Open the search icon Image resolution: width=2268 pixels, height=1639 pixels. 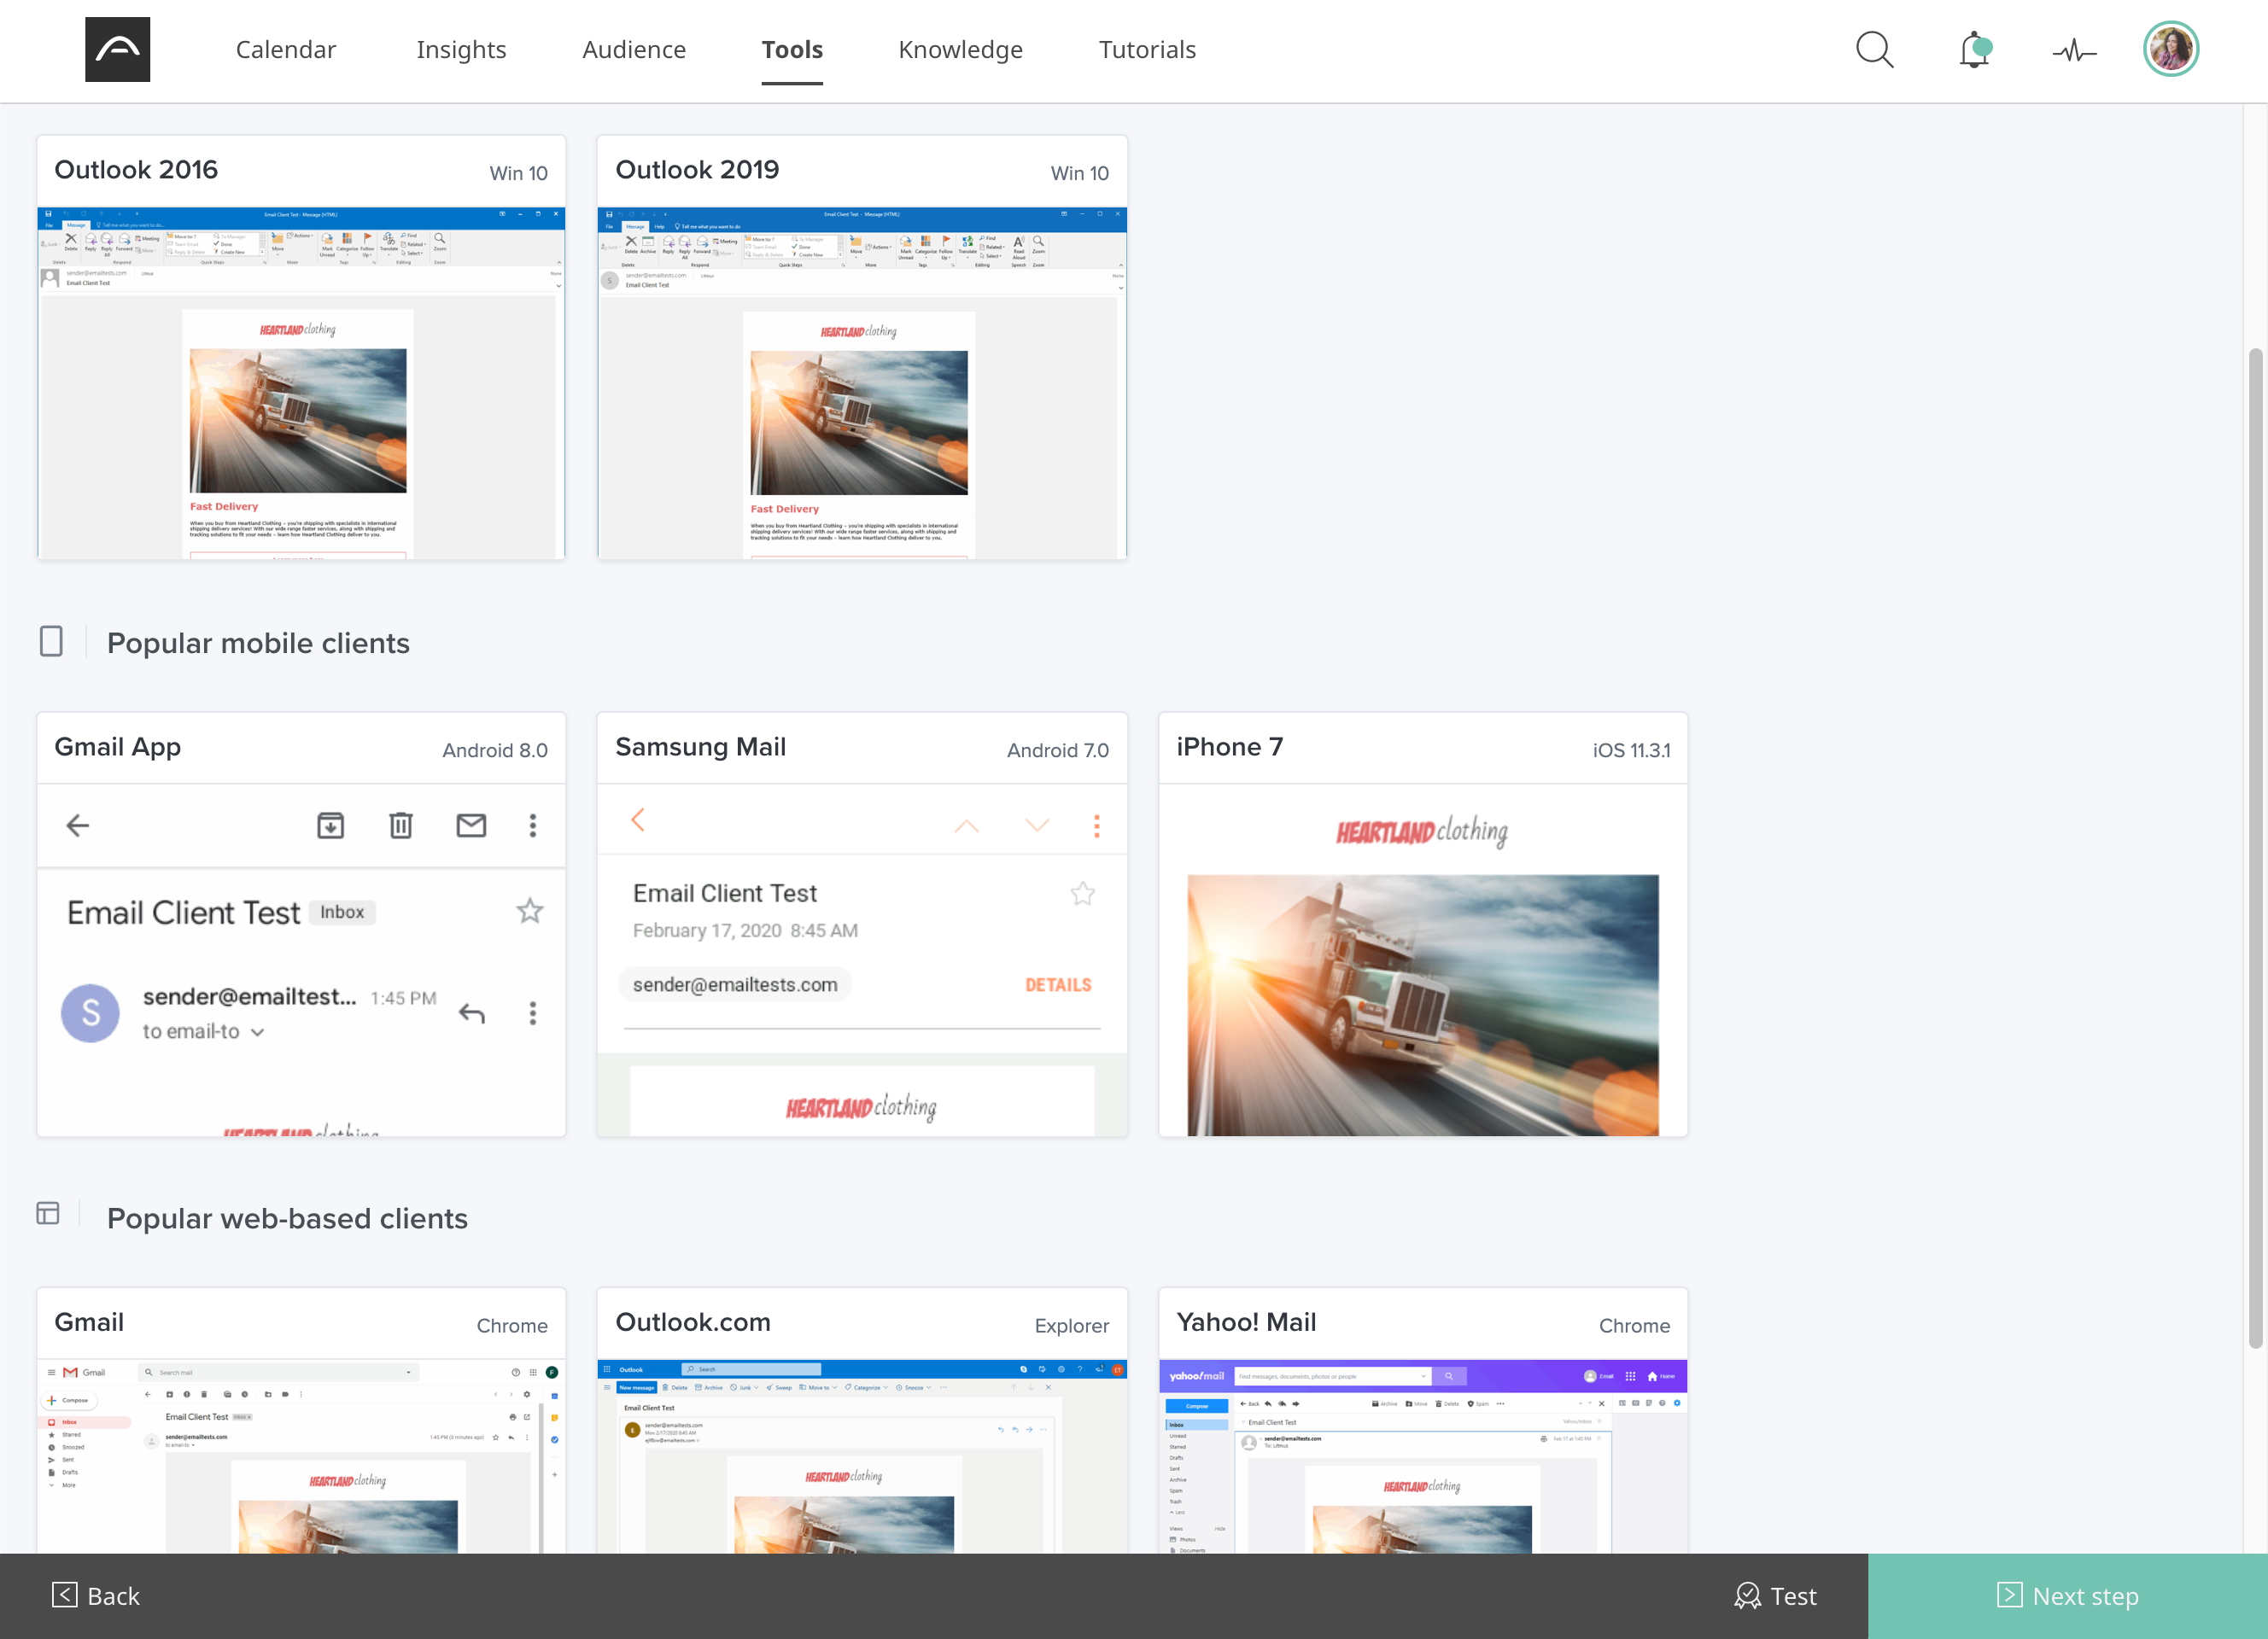point(1874,49)
